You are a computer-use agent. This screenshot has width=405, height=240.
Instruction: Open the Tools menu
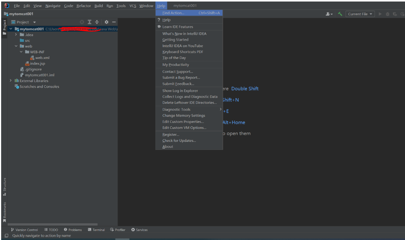click(121, 6)
